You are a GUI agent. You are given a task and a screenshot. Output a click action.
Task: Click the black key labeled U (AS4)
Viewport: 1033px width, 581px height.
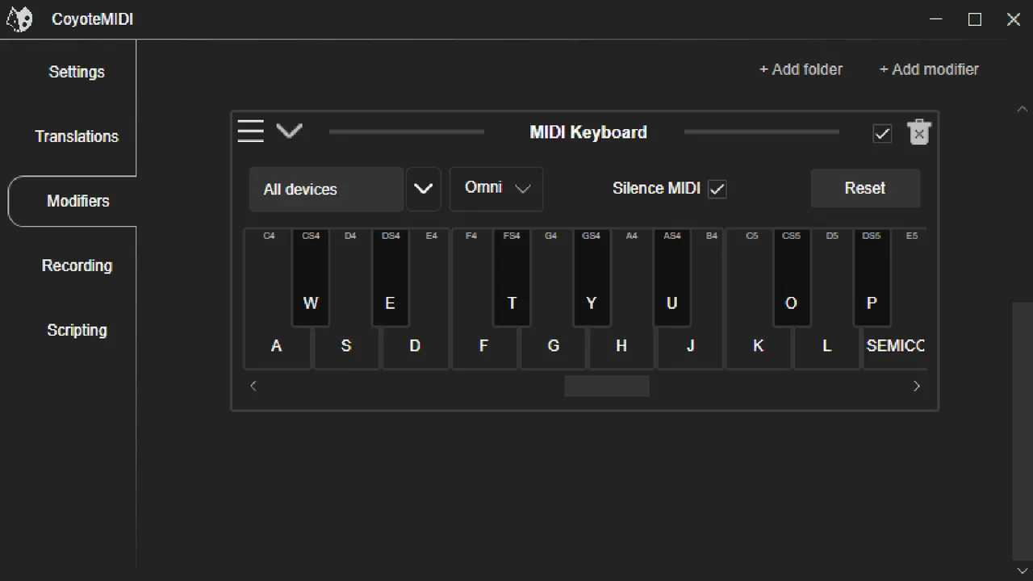coord(672,278)
